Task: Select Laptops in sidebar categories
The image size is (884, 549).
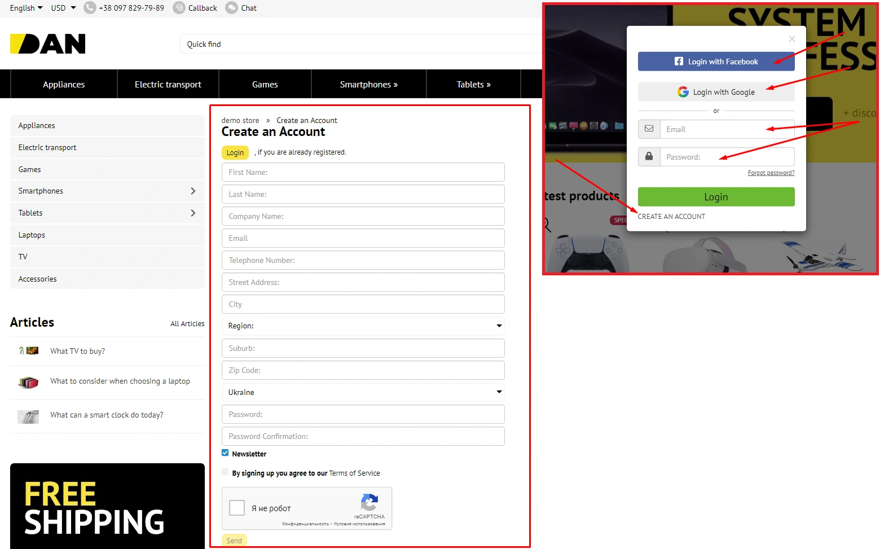Action: point(107,235)
